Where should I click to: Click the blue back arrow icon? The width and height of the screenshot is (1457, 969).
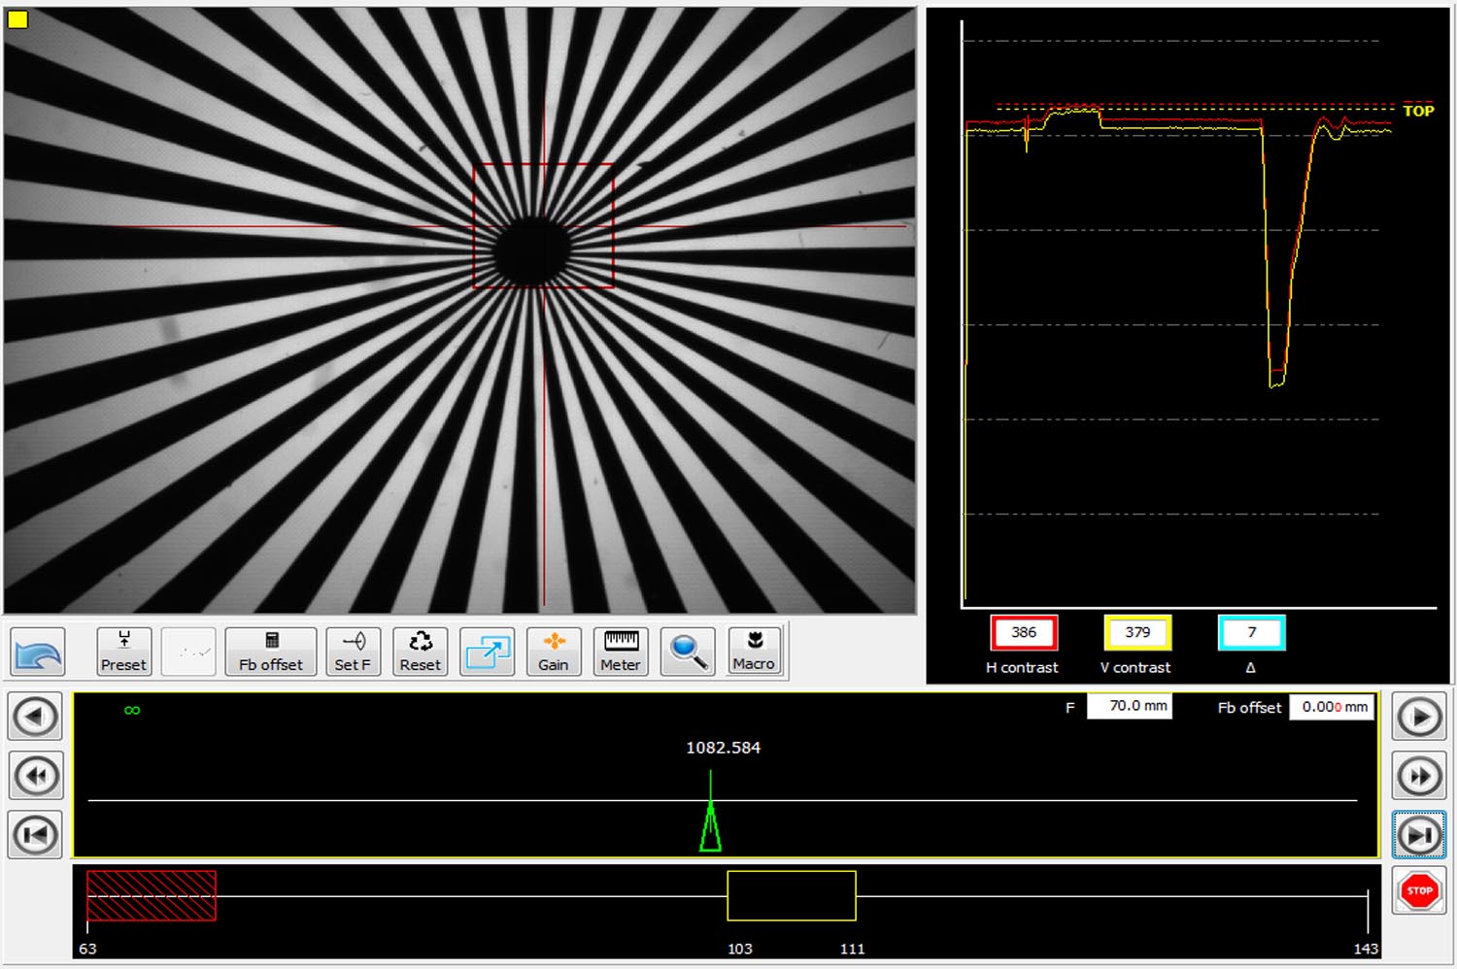pyautogui.click(x=38, y=652)
